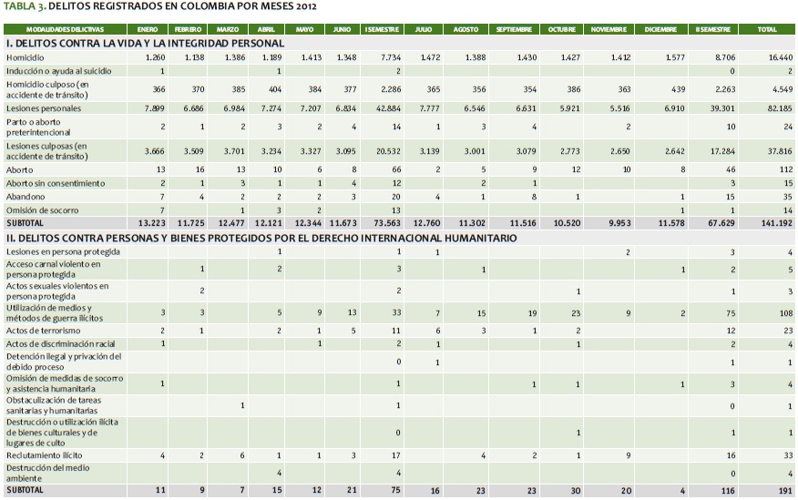This screenshot has height=500, width=798.
Task: Select the Reclutamiento ilícito row label
Action: (45, 454)
